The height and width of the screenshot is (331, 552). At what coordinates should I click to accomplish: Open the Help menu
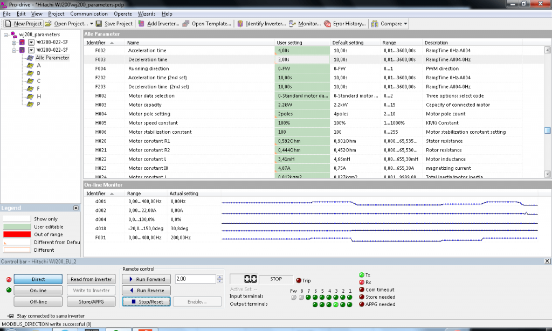tap(167, 13)
